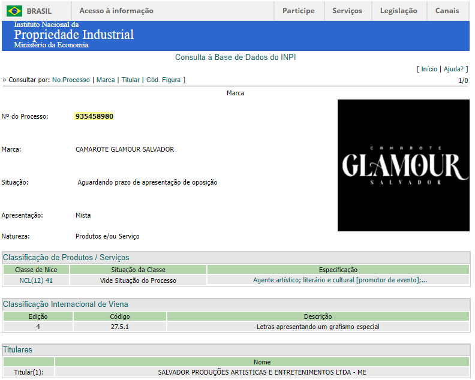Click the Classificação de Produtos / Serviços heading
The height and width of the screenshot is (380, 475).
click(66, 257)
